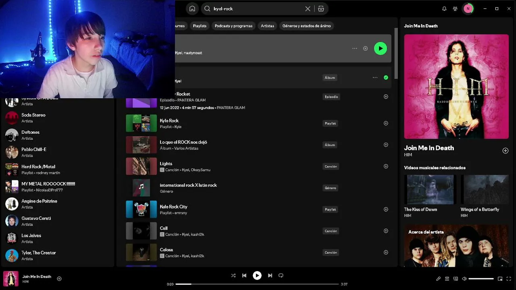This screenshot has height=290, width=516.
Task: Add Kyle Rock playlist to library
Action: [386, 123]
